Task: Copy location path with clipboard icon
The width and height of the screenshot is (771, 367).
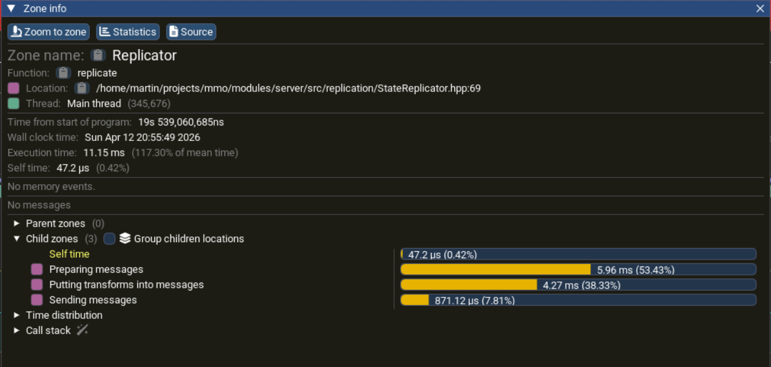Action: (x=82, y=88)
